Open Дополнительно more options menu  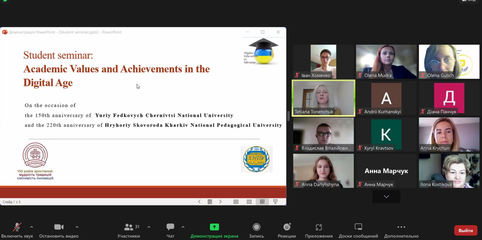tap(401, 230)
